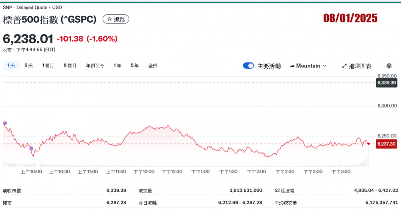
Task: Switch chart to 1年 range
Action: [117, 66]
